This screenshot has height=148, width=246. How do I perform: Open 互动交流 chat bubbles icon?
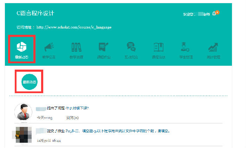coord(131,47)
